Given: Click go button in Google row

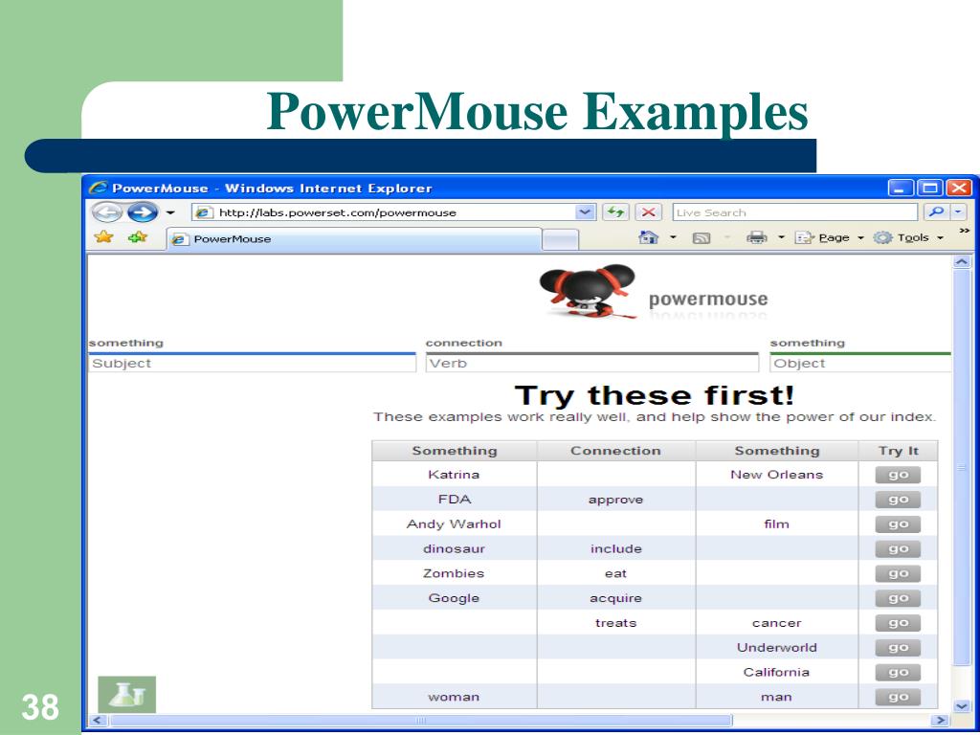Looking at the screenshot, I should coord(898,598).
